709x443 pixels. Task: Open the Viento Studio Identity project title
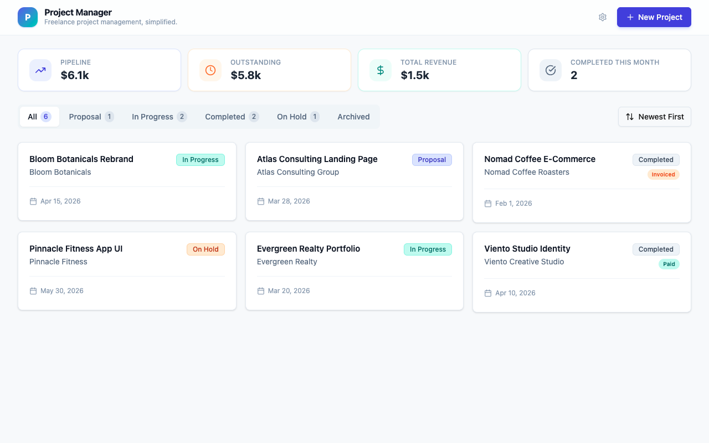point(527,249)
